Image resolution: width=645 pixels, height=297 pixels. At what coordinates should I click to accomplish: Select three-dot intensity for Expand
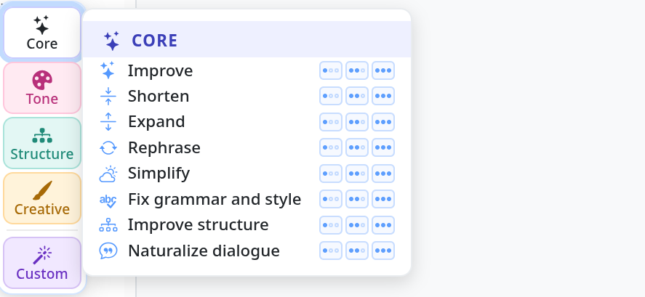click(x=383, y=121)
